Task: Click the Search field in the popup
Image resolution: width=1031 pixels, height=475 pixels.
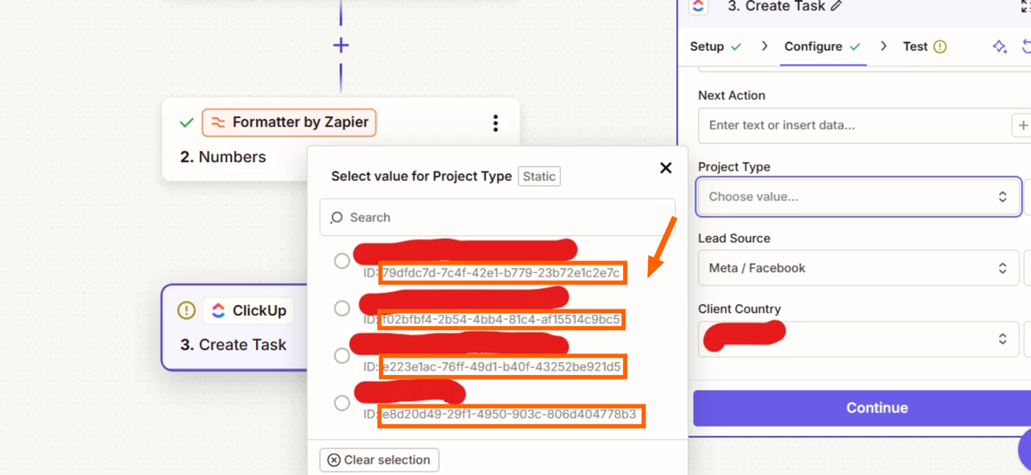Action: [497, 217]
